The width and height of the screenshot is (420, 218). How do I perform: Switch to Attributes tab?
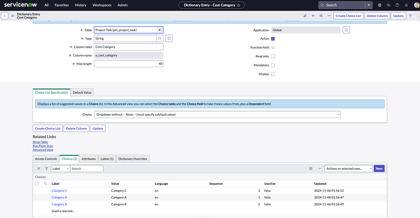pyautogui.click(x=89, y=159)
